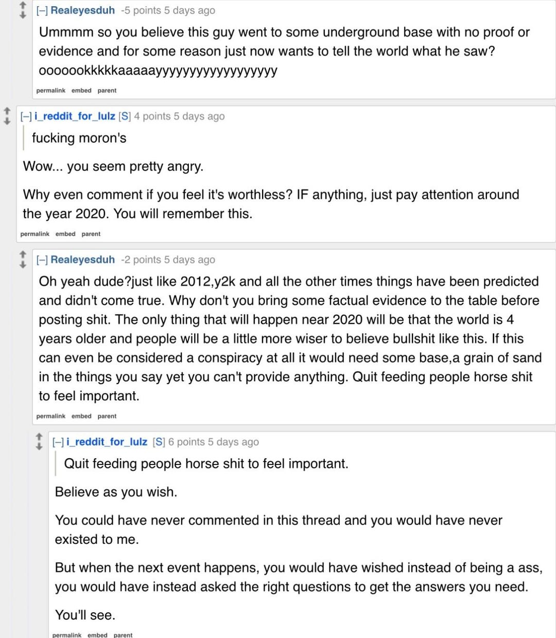Screen dimensions: 556x638
Task: Collapse i_reddit_for_lulz's 4 points comment with [–]
Action: [26, 116]
